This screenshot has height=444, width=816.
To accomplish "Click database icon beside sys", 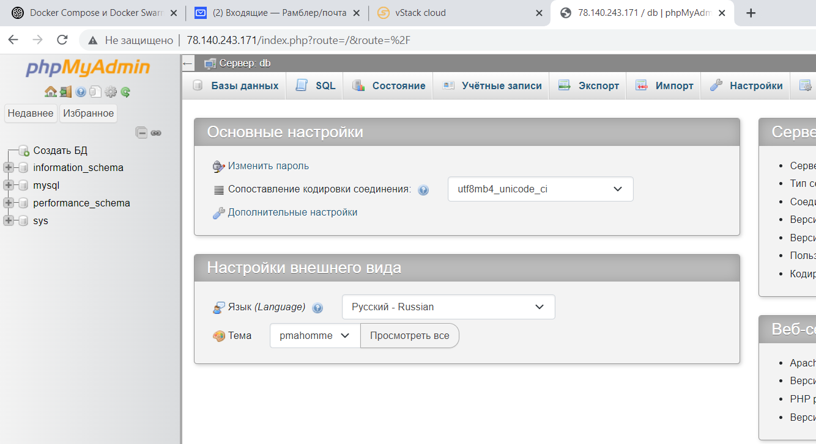I will (x=23, y=220).
